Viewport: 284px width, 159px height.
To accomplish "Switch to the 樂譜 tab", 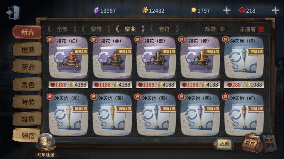I will [x=96, y=29].
